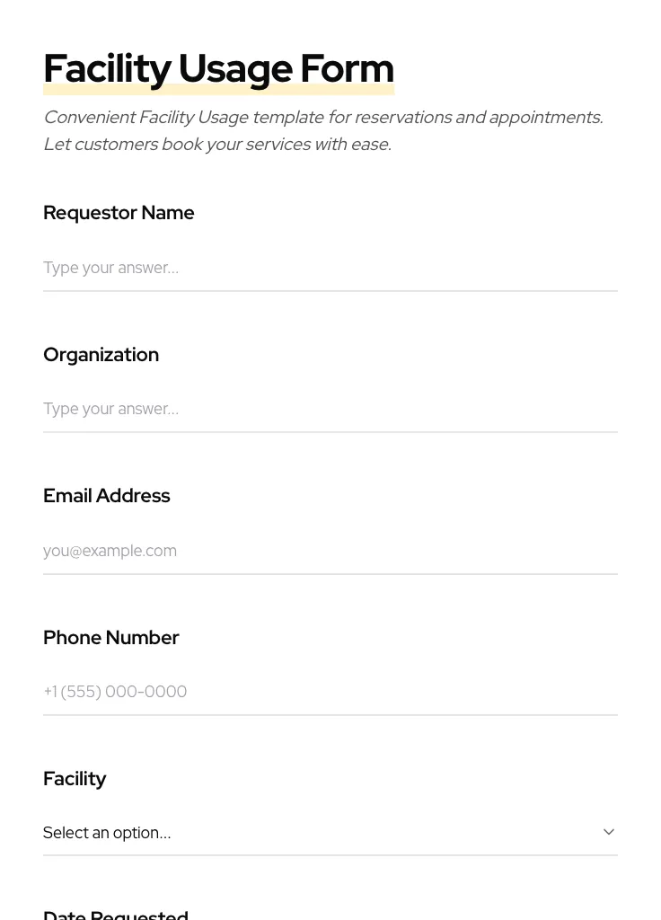Select the Email Address label text
This screenshot has height=920, width=661.
coord(106,496)
